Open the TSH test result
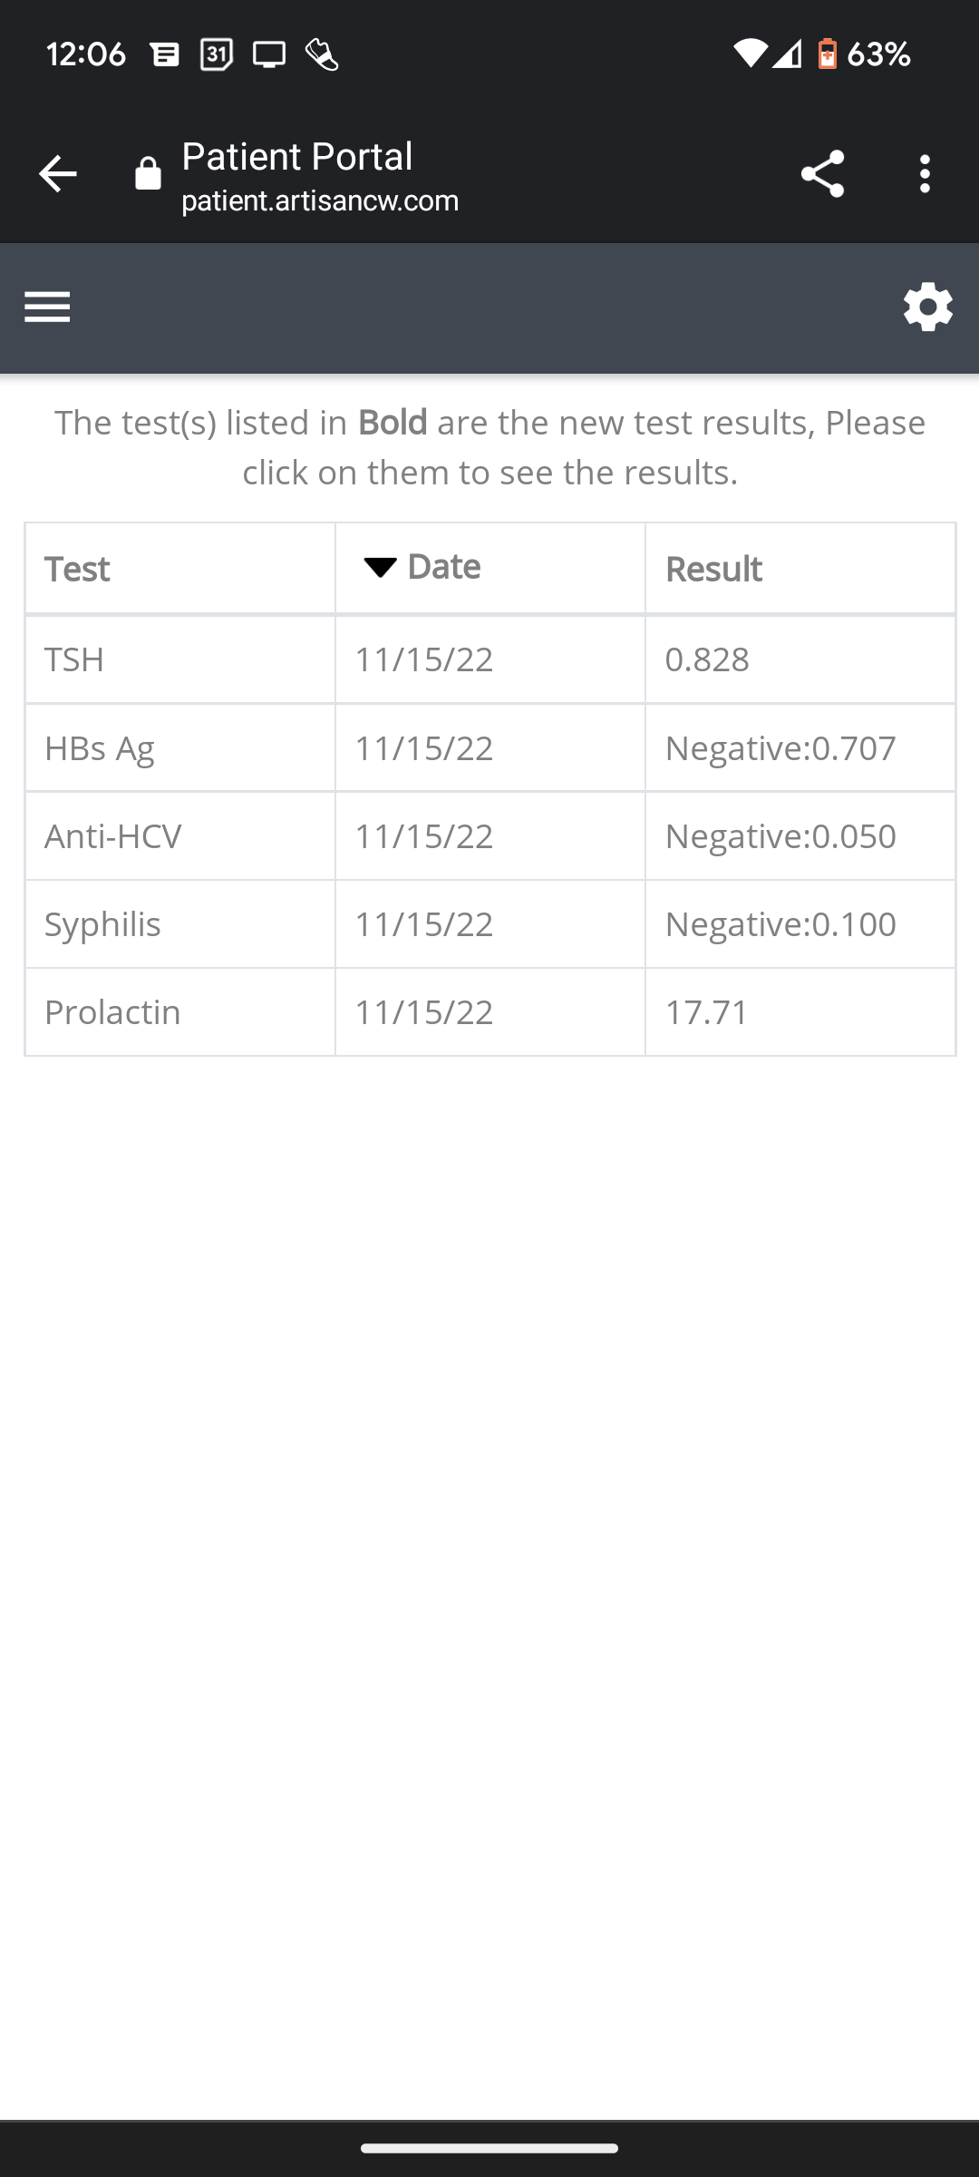The image size is (979, 2177). [74, 659]
